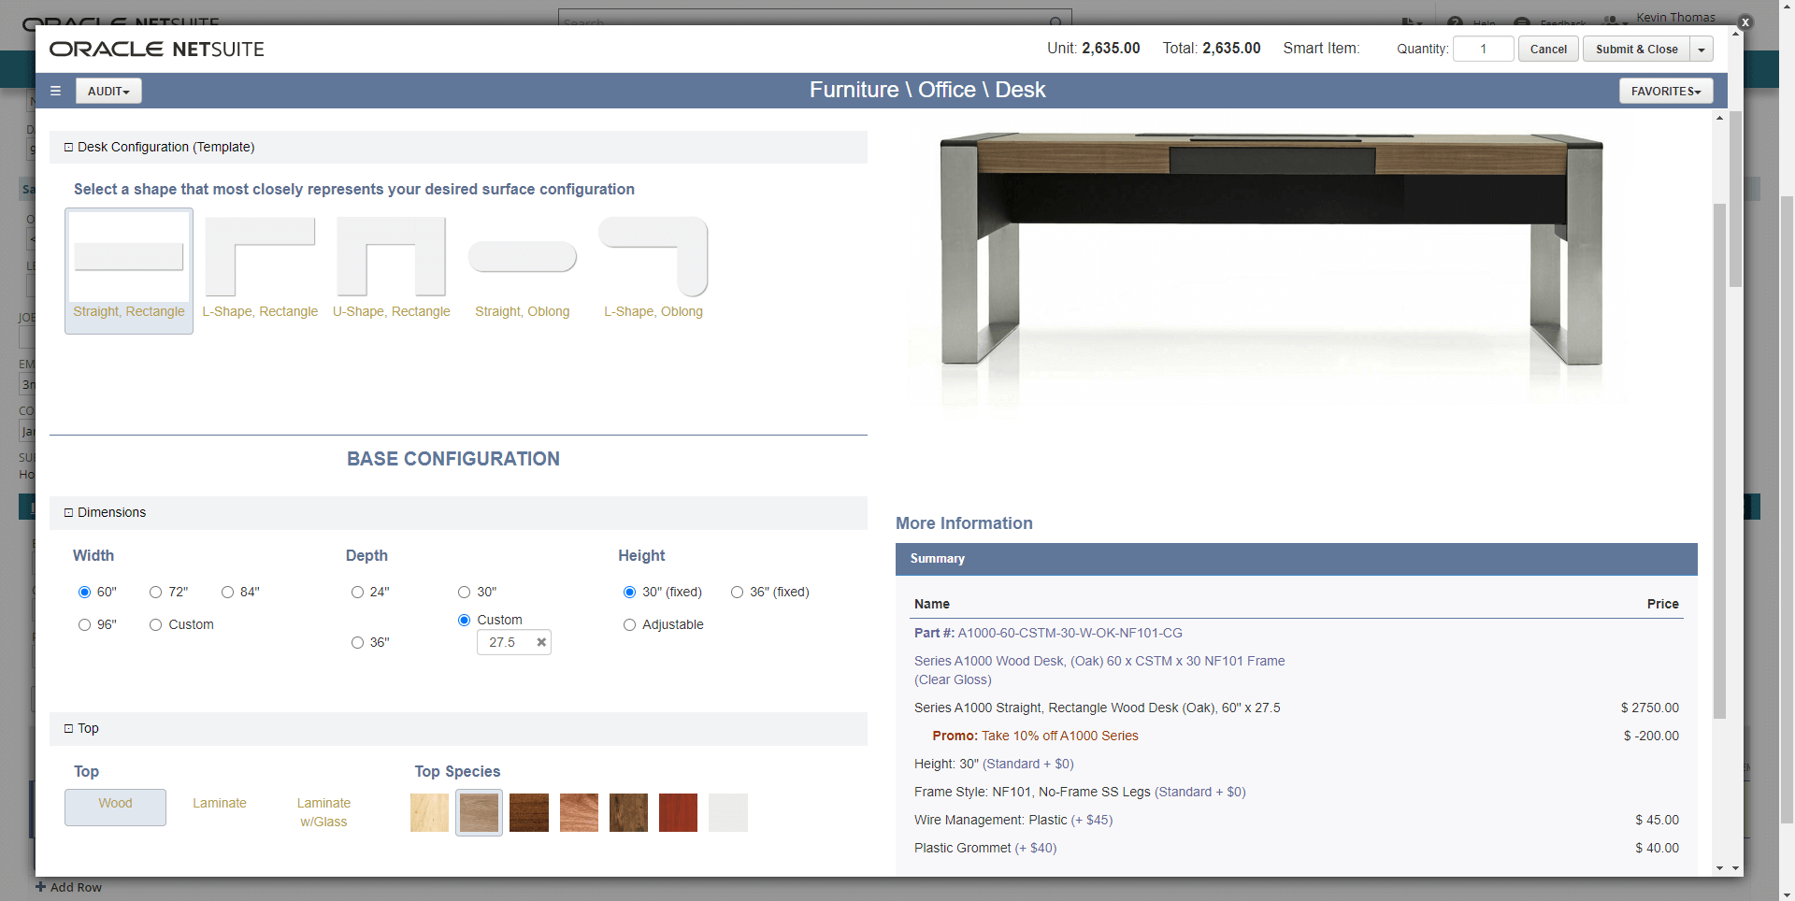The image size is (1795, 901).
Task: Switch top material to Laminate
Action: coord(220,803)
